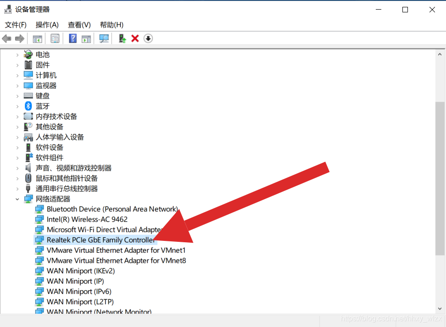The height and width of the screenshot is (327, 446).
Task: Expand the 软件设备 chevron
Action: (x=17, y=147)
